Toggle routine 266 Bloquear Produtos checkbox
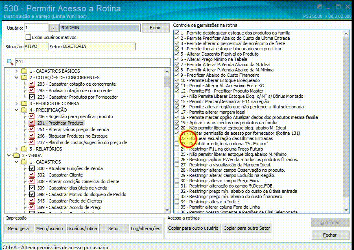 click(x=32, y=136)
